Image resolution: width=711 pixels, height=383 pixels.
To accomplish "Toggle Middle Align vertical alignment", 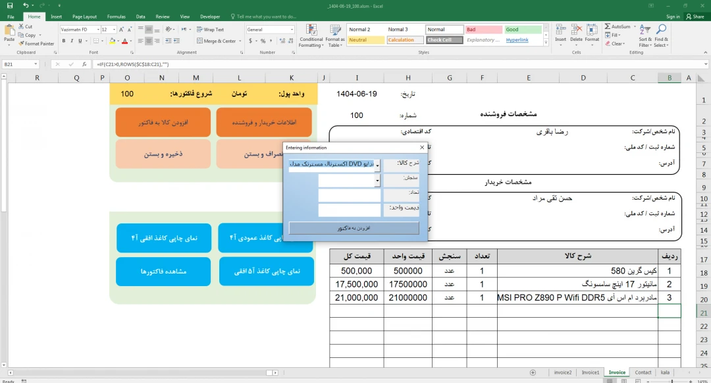I will (149, 30).
